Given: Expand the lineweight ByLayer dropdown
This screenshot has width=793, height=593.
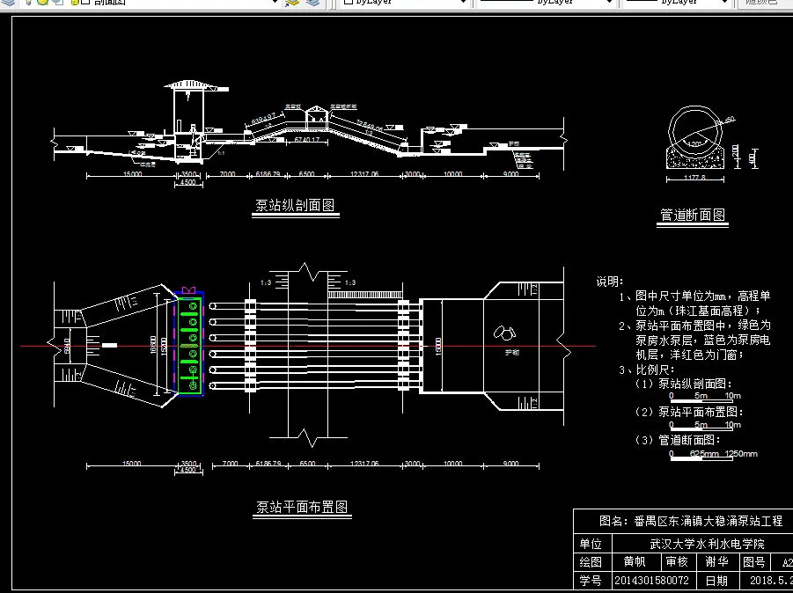Looking at the screenshot, I should tap(724, 3).
